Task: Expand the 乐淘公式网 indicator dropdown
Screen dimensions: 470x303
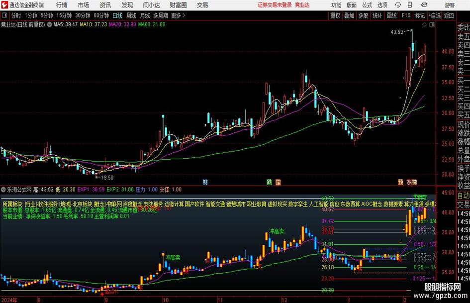Action: (x=3, y=190)
